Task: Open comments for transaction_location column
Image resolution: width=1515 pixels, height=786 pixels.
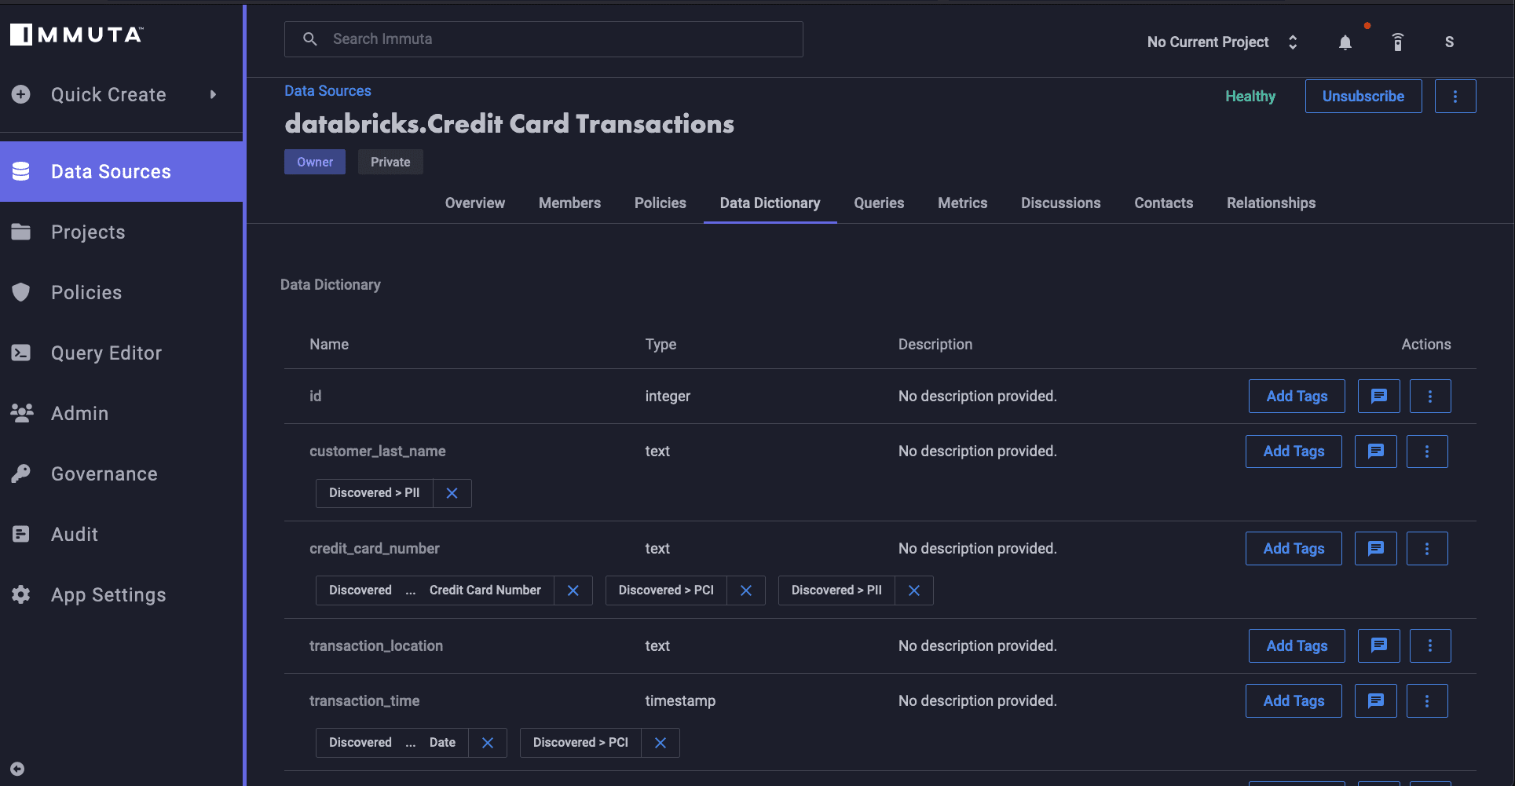Action: 1379,646
